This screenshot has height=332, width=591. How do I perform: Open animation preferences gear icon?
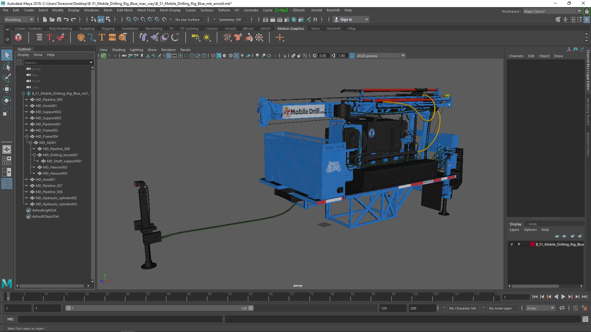(585, 308)
